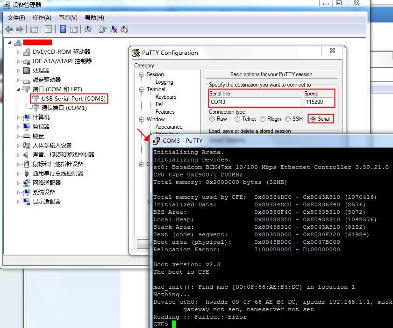Click the Speed field containing 115200
The height and width of the screenshot is (328, 393).
[319, 102]
